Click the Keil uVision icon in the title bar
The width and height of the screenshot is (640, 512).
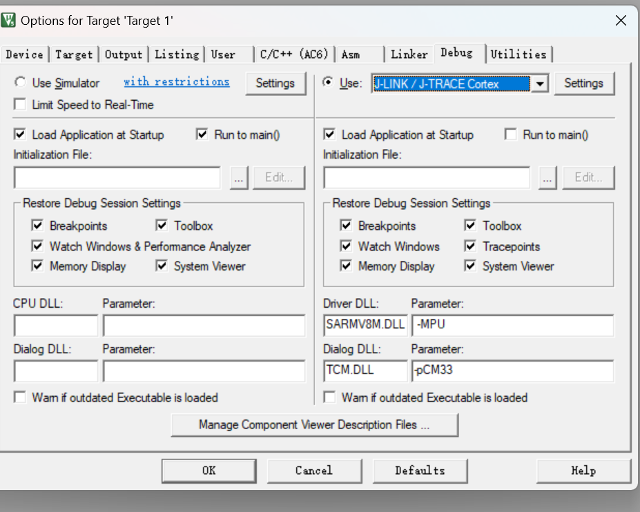(8, 20)
